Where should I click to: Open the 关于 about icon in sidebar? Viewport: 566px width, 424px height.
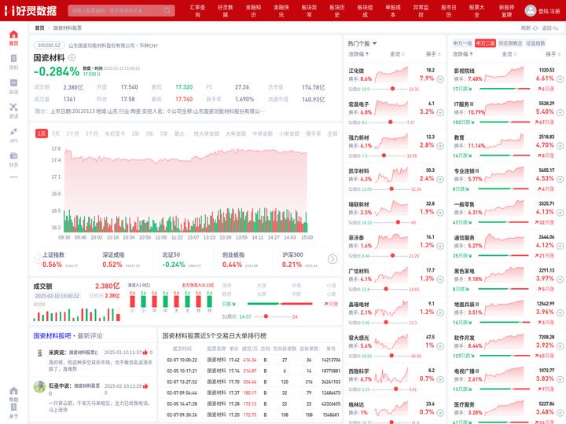[x=13, y=411]
